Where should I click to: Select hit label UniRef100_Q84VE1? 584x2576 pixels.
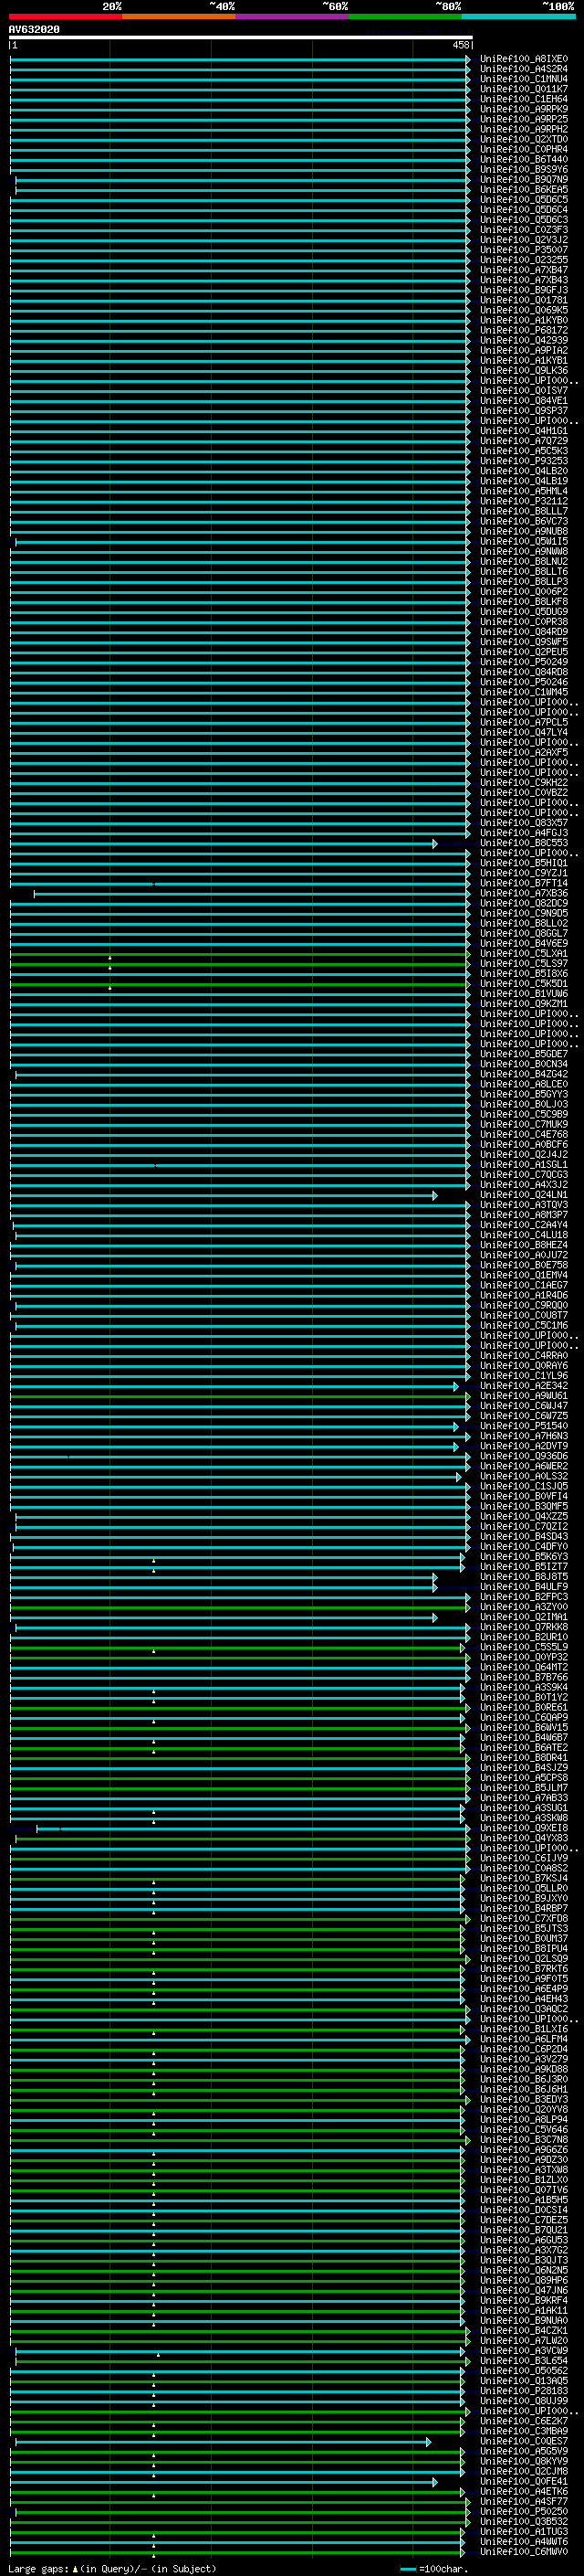(x=524, y=401)
